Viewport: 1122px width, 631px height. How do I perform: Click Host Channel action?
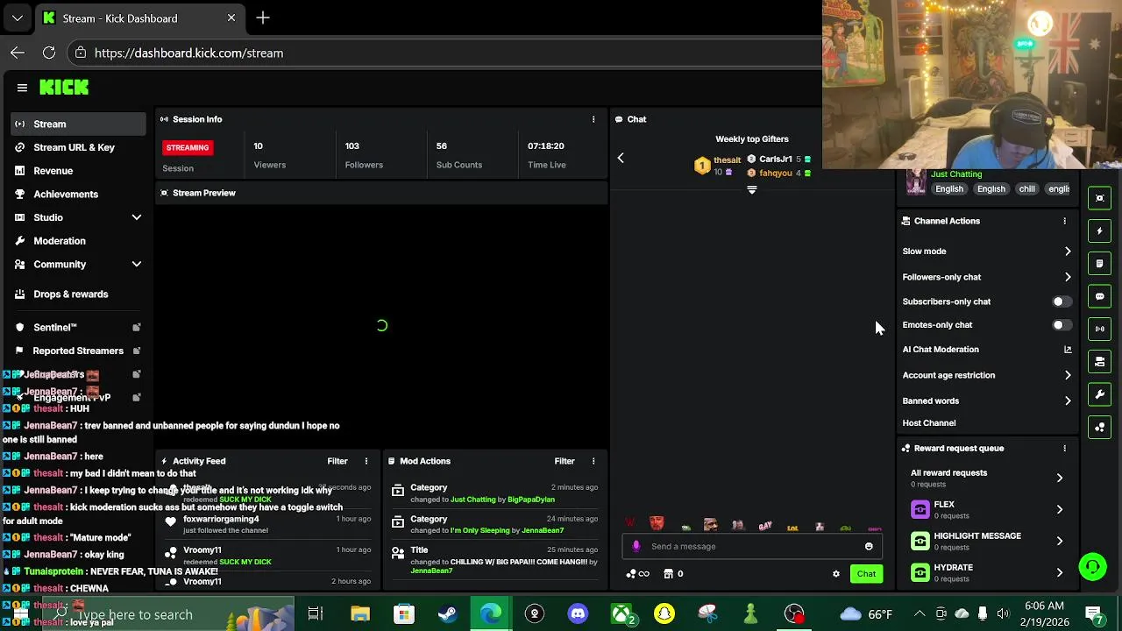[929, 423]
